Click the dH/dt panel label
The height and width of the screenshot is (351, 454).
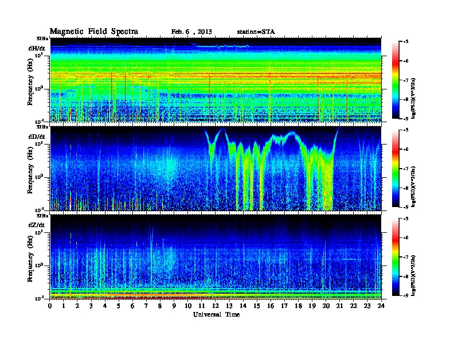[37, 48]
